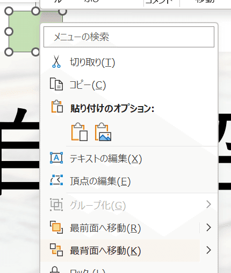
Task: Expand the 最背面へ移動 submenu arrow
Action: point(208,250)
